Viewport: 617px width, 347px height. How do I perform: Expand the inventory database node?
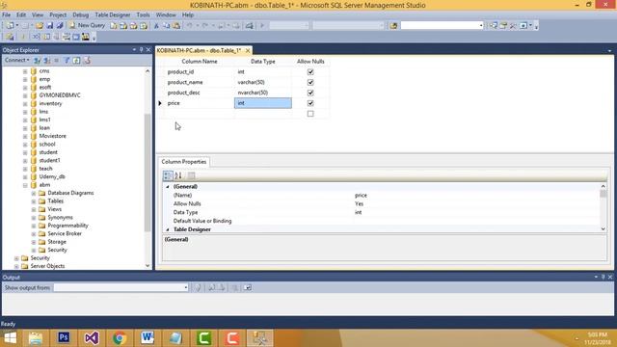pos(25,104)
